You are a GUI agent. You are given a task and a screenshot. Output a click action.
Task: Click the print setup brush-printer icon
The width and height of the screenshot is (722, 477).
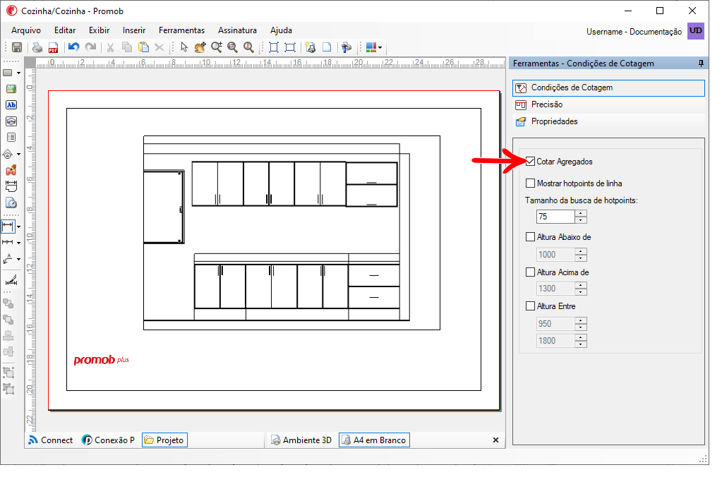pos(347,48)
